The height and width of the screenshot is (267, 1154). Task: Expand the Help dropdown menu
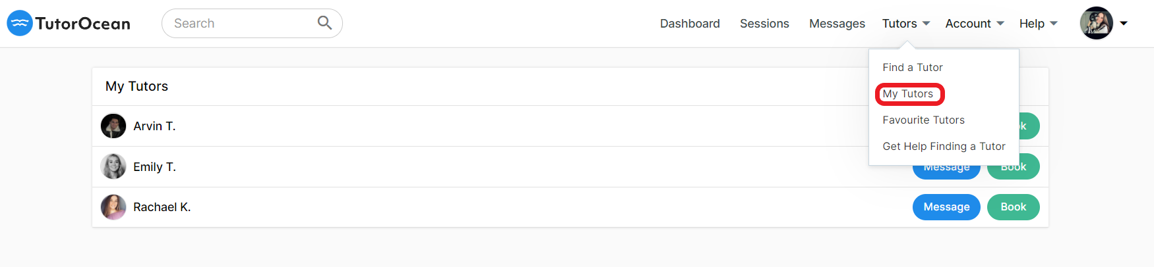(x=1039, y=24)
